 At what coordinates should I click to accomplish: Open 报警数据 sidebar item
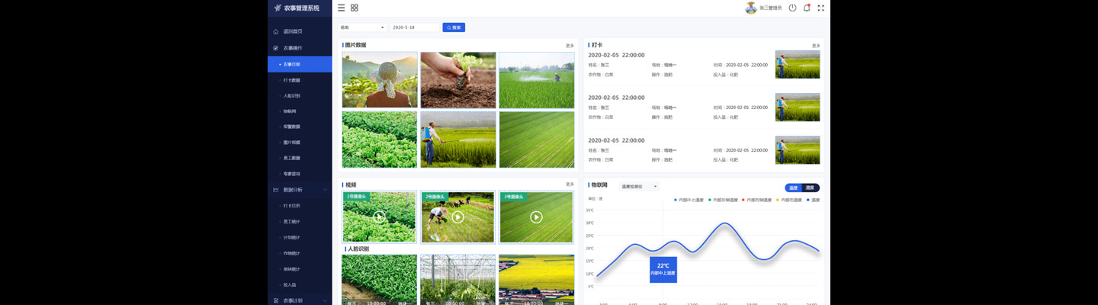[x=291, y=127]
